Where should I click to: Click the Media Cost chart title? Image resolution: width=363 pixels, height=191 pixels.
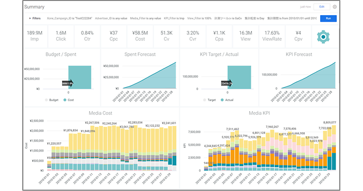(100, 113)
